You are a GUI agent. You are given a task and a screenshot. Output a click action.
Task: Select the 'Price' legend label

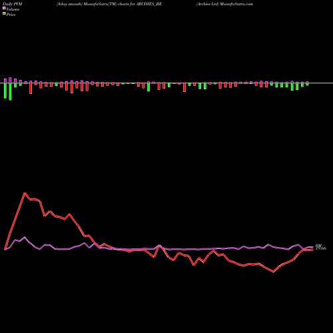pos(11,15)
